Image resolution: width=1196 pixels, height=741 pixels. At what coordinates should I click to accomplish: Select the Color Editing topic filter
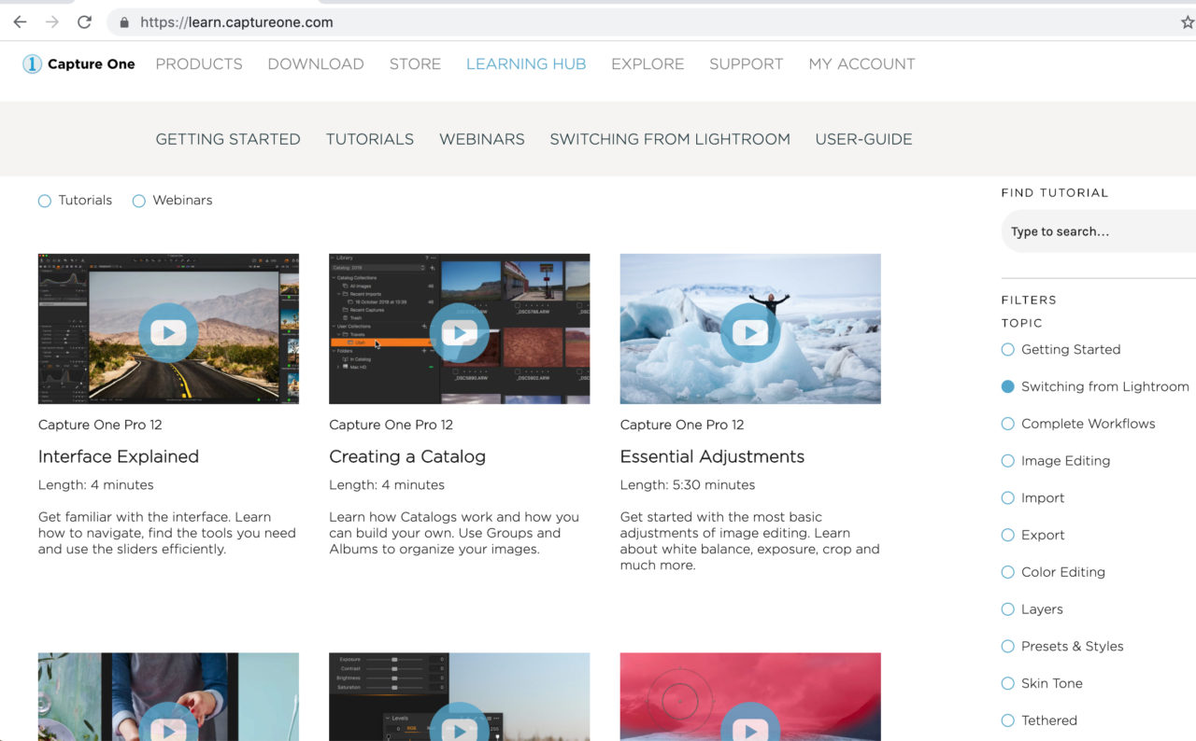click(1007, 572)
